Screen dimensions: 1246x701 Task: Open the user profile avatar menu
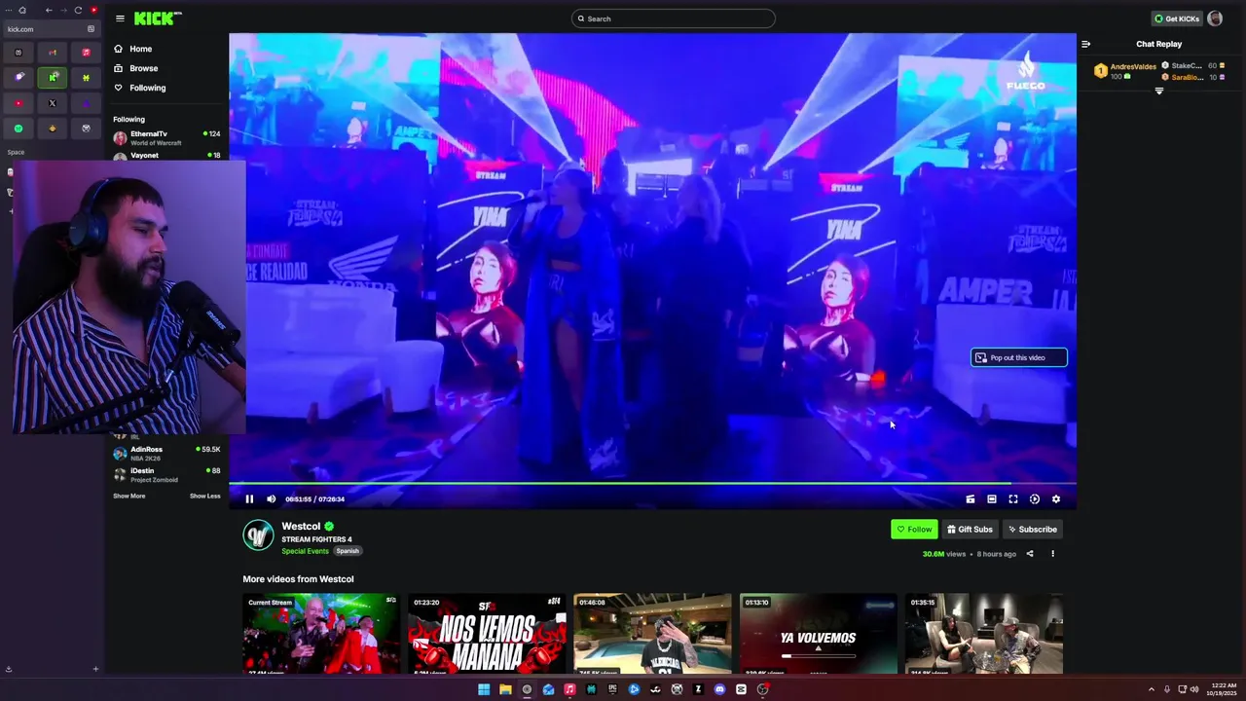pos(1215,18)
